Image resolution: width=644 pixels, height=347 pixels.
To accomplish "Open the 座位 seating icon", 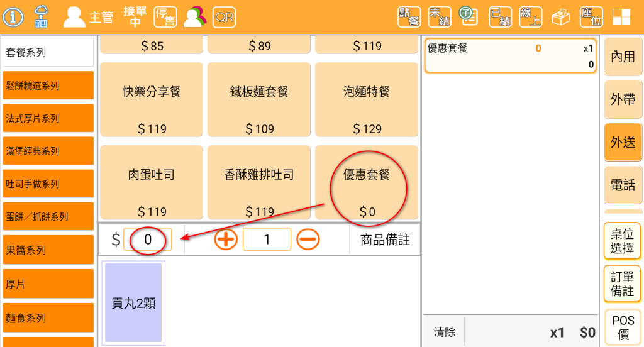I will 591,17.
